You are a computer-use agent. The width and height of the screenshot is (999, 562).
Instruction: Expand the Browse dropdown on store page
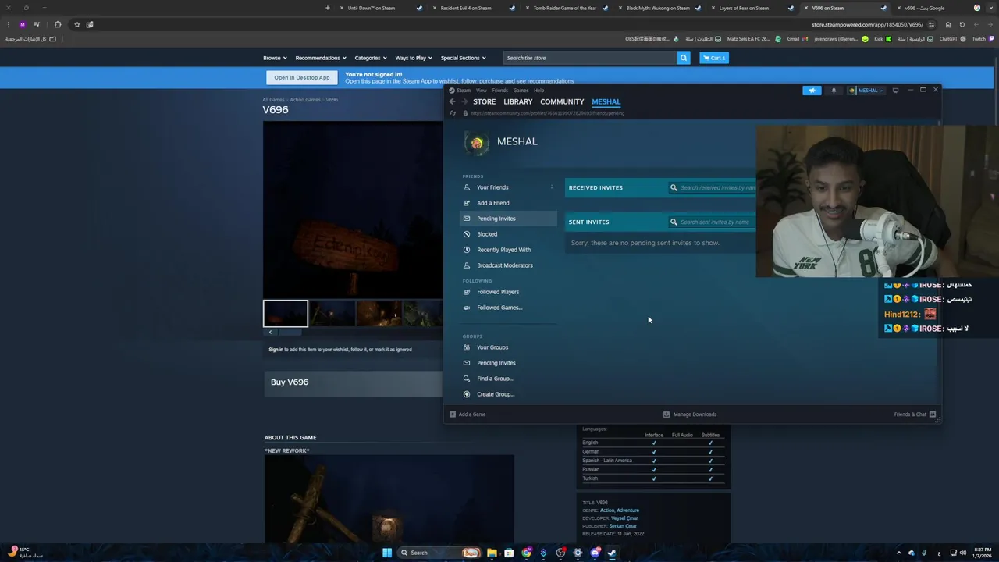[x=275, y=58]
